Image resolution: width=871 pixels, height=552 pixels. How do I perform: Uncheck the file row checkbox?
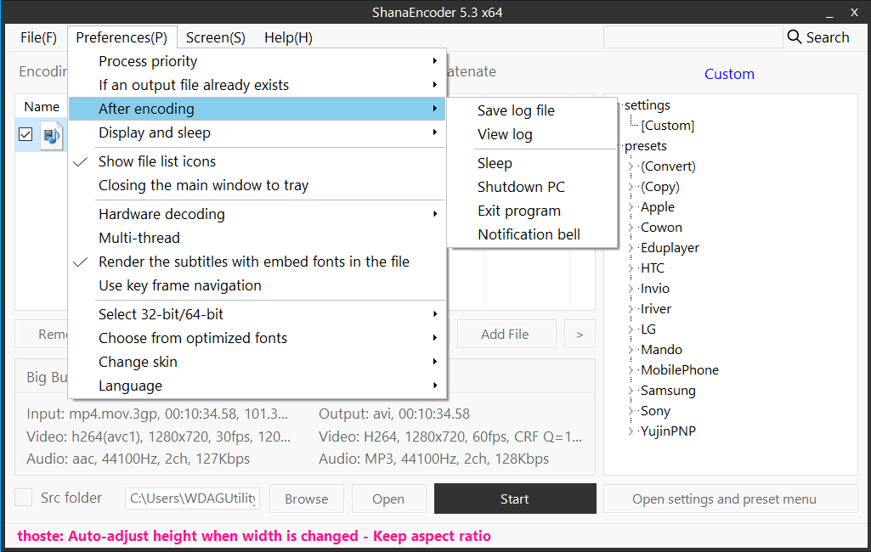click(25, 134)
